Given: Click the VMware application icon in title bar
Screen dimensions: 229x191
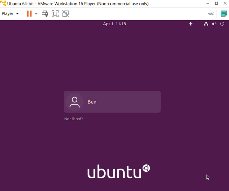Looking at the screenshot, I should coord(3,3).
